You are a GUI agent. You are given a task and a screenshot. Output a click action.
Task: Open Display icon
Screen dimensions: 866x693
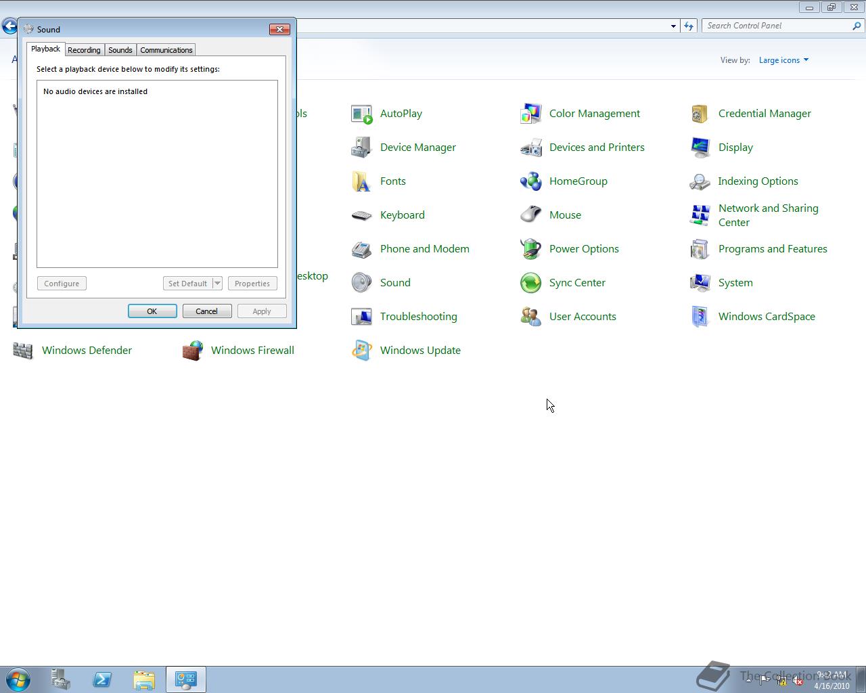[700, 148]
